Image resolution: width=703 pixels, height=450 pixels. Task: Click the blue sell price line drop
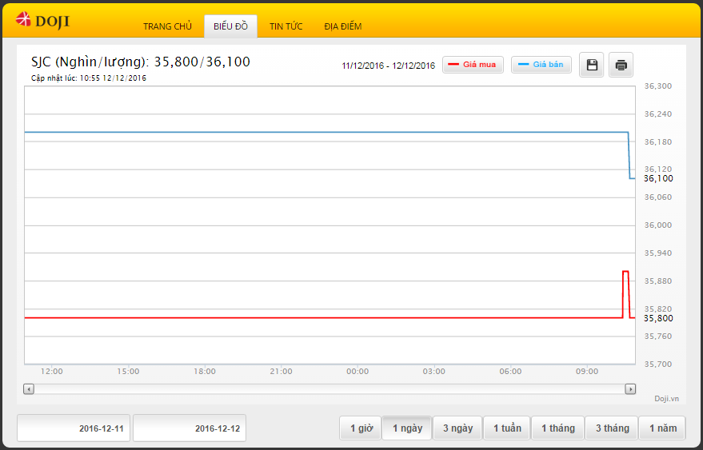coord(629,156)
